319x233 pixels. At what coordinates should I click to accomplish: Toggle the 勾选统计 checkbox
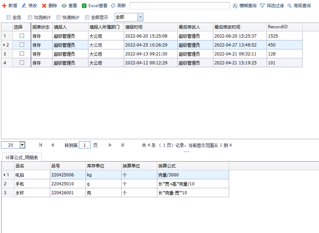pos(30,17)
